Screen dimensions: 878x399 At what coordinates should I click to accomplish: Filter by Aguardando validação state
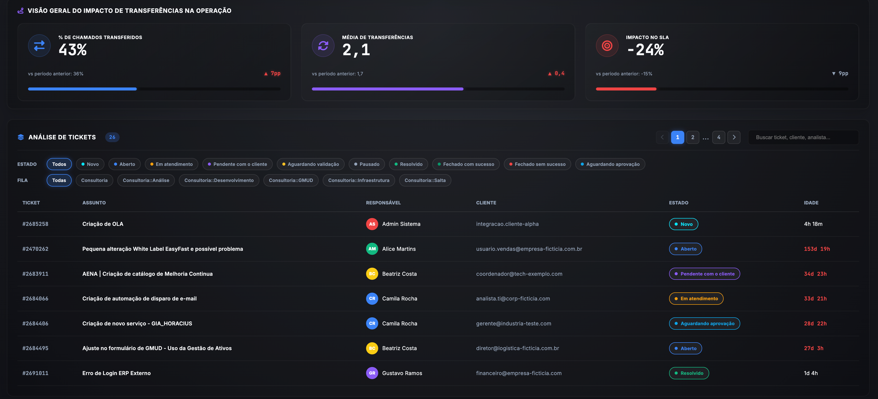pyautogui.click(x=311, y=164)
